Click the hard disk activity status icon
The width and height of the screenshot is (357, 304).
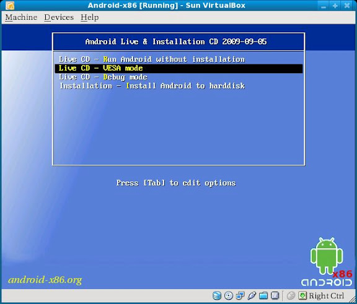[x=217, y=295]
